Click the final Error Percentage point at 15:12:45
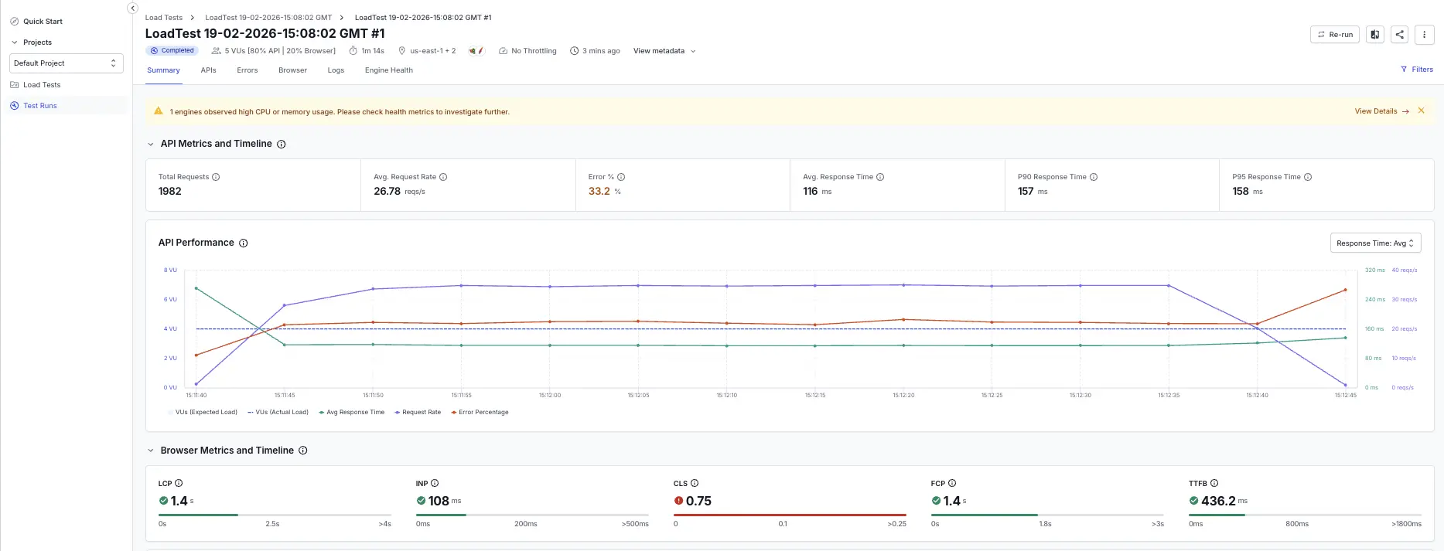 pos(1345,290)
